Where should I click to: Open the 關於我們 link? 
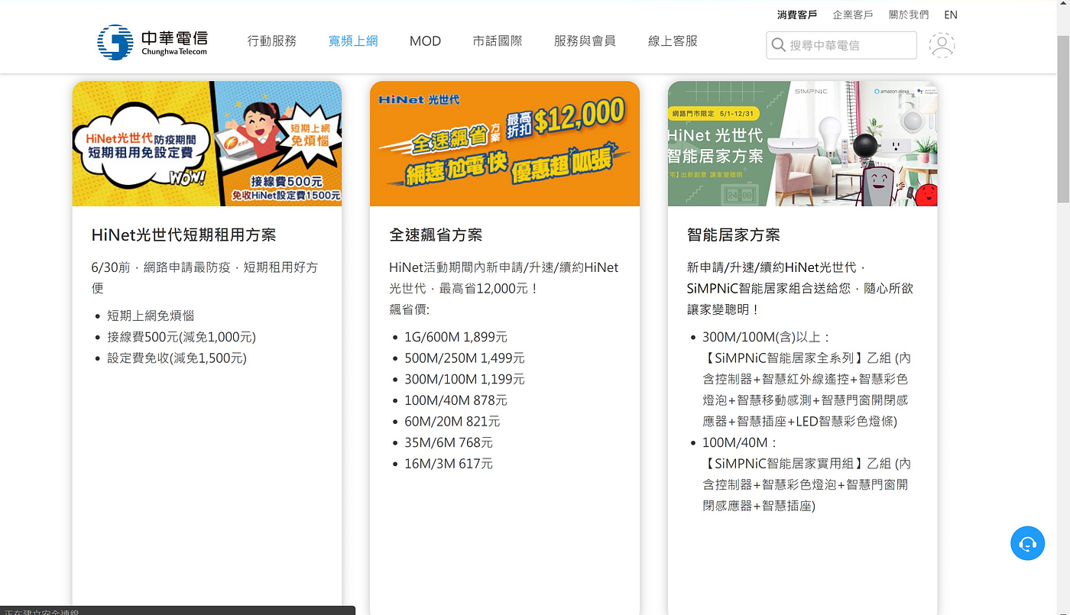pos(909,15)
